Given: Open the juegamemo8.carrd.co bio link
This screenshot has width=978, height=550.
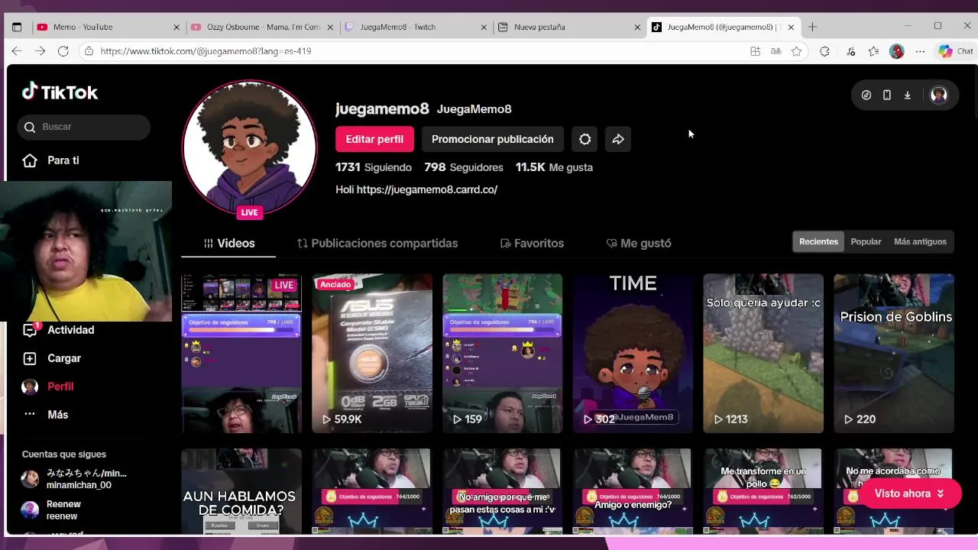Looking at the screenshot, I should click(427, 189).
